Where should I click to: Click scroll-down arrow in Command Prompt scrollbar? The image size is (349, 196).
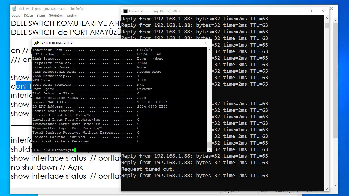tap(327, 189)
